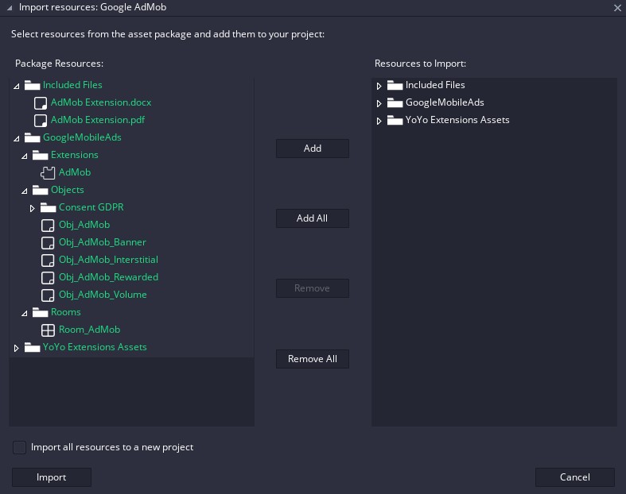The height and width of the screenshot is (494, 626).
Task: Cancel the import dialog
Action: pos(574,477)
